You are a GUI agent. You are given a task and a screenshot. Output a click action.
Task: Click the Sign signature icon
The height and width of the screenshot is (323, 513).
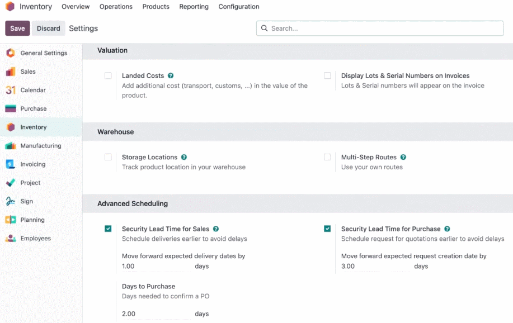(x=11, y=201)
